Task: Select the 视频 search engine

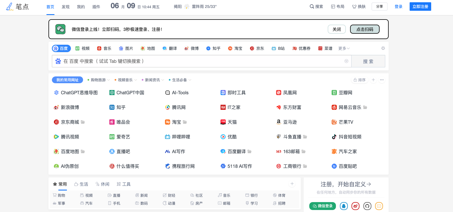Action: [82, 48]
